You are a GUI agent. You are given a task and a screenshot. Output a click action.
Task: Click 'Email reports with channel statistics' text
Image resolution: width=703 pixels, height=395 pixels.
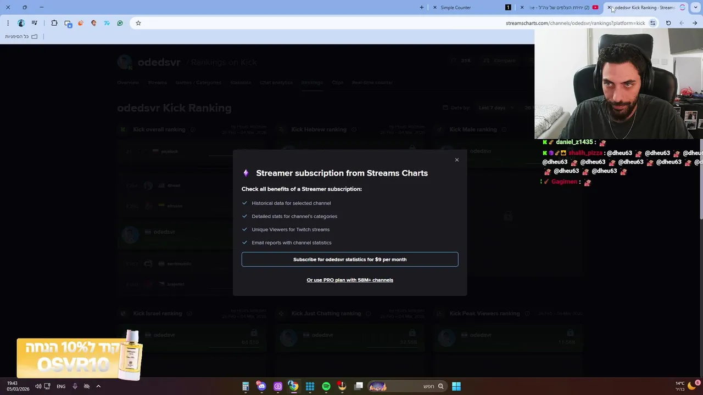292,242
